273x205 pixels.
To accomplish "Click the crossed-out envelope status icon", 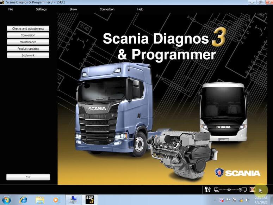I will coord(252,190).
